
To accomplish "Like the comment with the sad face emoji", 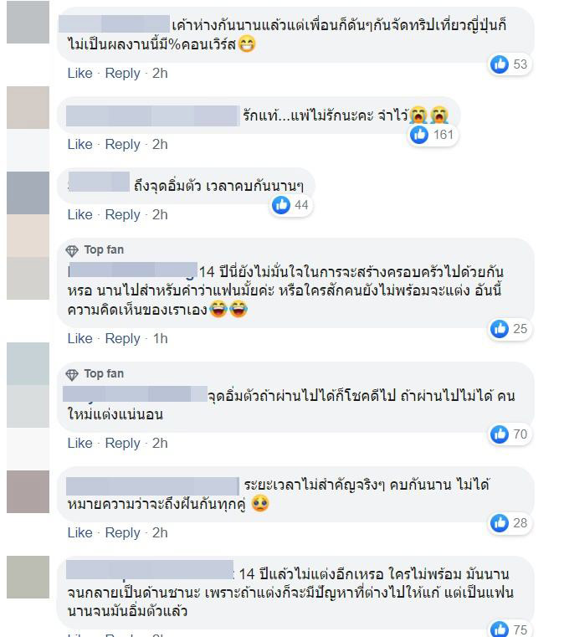I will click(x=80, y=532).
